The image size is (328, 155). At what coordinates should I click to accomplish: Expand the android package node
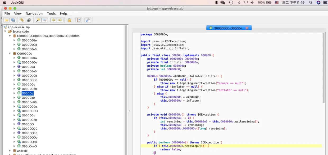pos(10,151)
